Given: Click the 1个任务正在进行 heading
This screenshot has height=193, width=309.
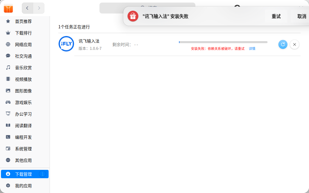Looking at the screenshot, I should pyautogui.click(x=74, y=27).
